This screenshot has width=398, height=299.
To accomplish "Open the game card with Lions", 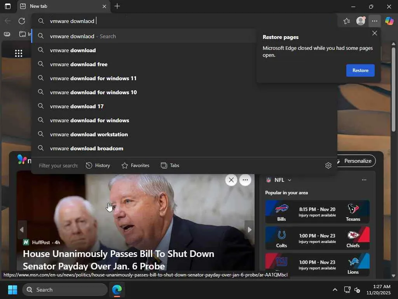I will click(317, 264).
